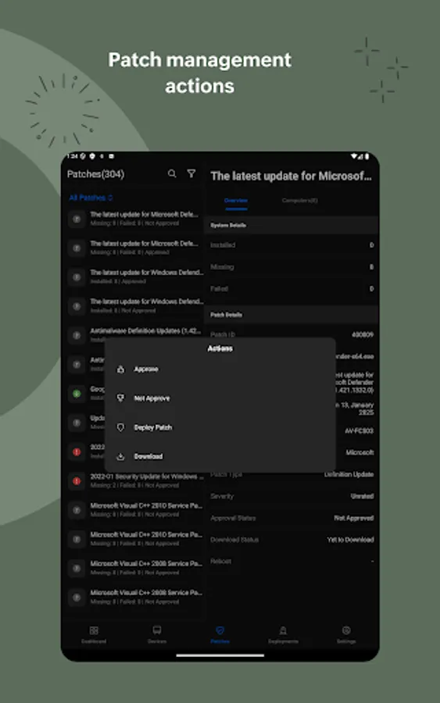Choose Deploy Patch in Actions menu
This screenshot has width=440, height=703.
(x=220, y=427)
